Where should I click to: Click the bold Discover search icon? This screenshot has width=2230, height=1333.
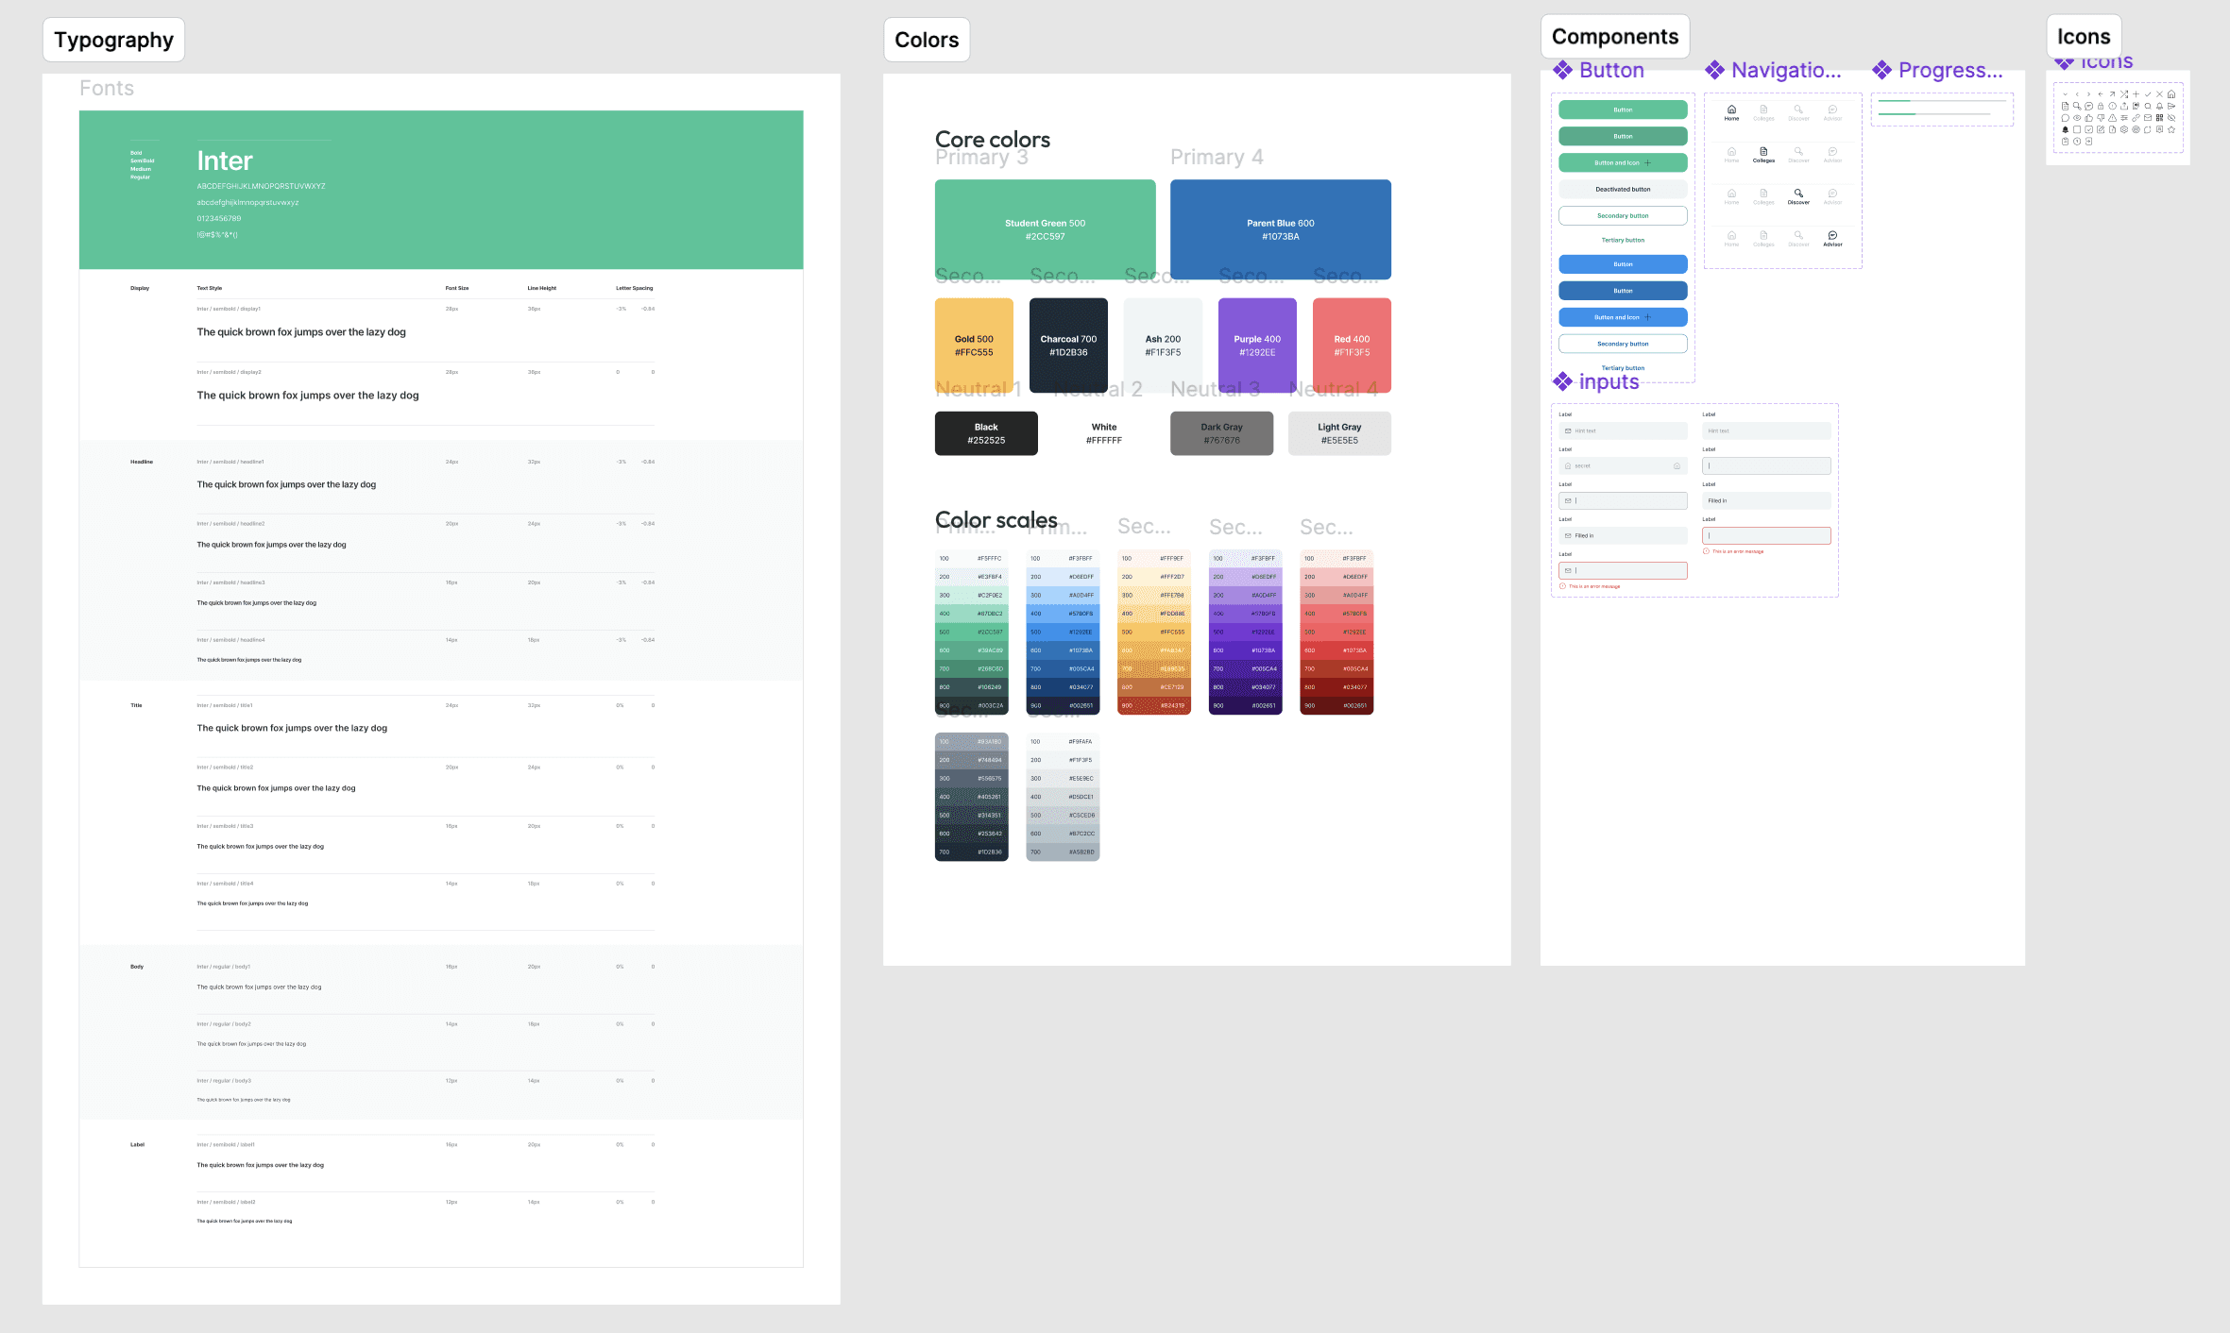1798,194
